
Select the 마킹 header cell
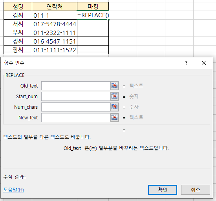coord(93,6)
